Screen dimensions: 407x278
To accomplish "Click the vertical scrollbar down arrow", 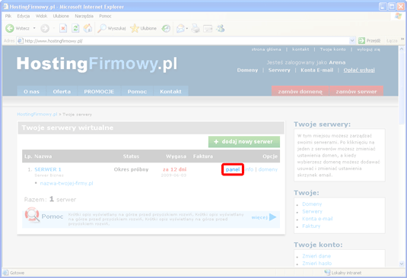I will pos(402,264).
